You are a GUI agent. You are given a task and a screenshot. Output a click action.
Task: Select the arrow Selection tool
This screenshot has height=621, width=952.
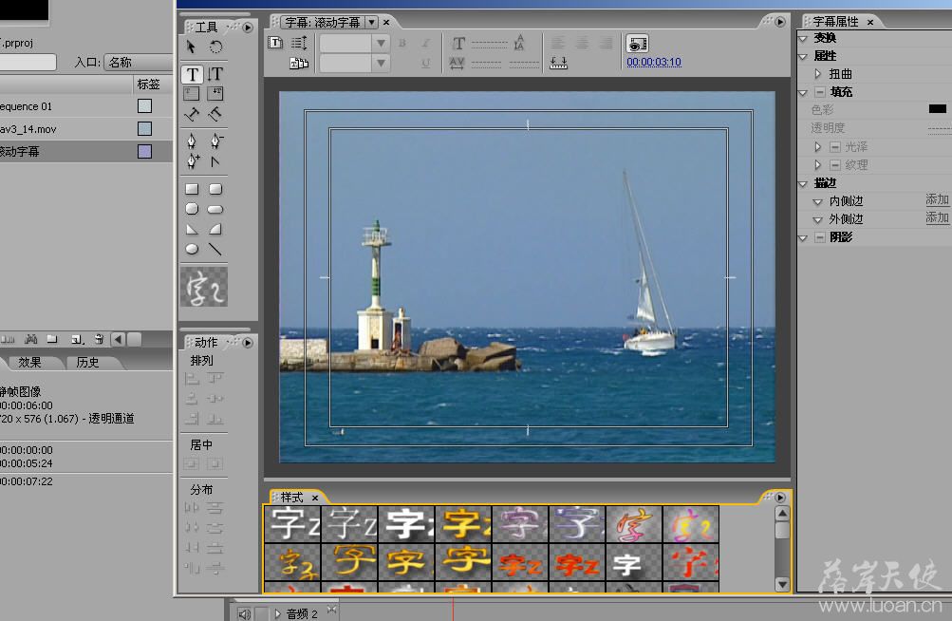191,47
